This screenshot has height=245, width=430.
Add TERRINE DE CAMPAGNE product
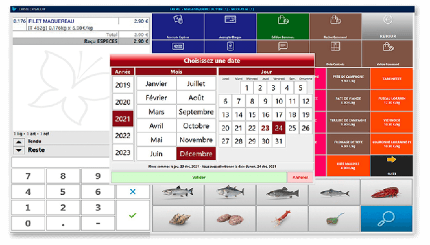(x=348, y=122)
